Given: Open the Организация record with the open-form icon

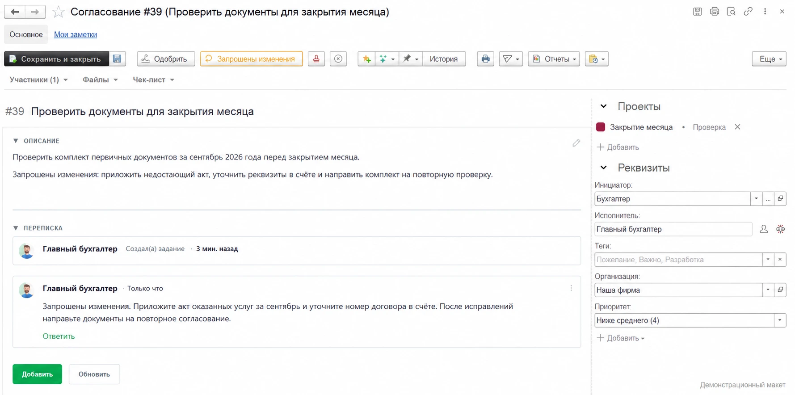Looking at the screenshot, I should point(780,290).
